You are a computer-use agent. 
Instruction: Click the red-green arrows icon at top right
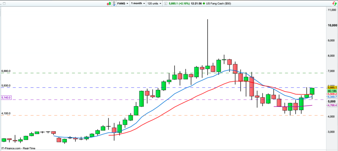334,3
